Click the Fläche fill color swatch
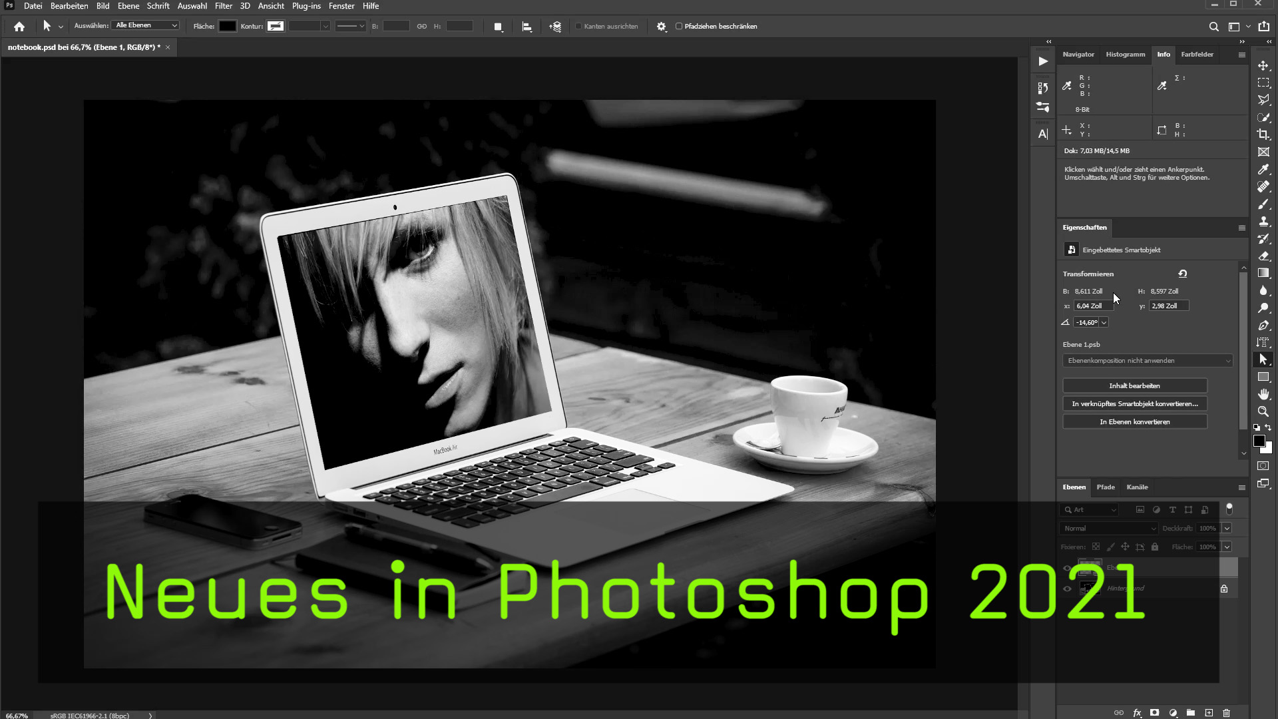This screenshot has width=1278, height=719. tap(228, 27)
